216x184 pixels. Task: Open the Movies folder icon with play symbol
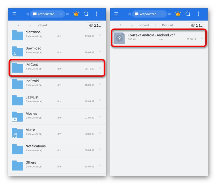(x=17, y=116)
